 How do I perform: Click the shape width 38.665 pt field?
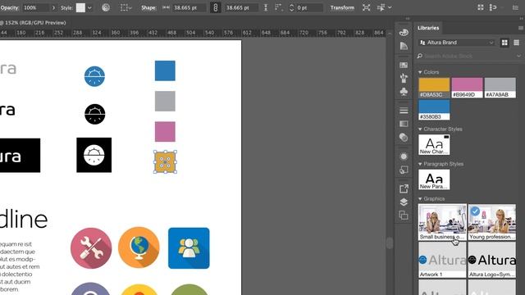point(189,7)
